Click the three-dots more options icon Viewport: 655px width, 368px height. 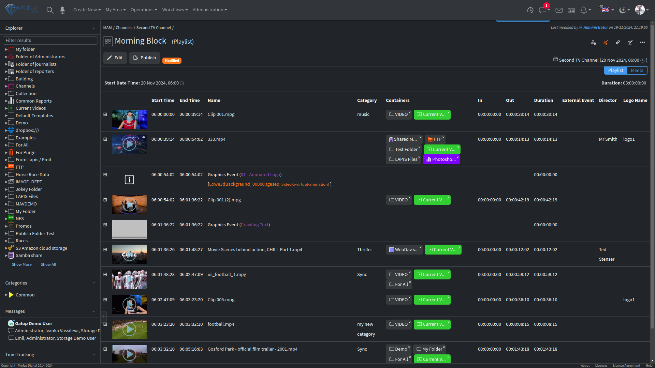[642, 42]
